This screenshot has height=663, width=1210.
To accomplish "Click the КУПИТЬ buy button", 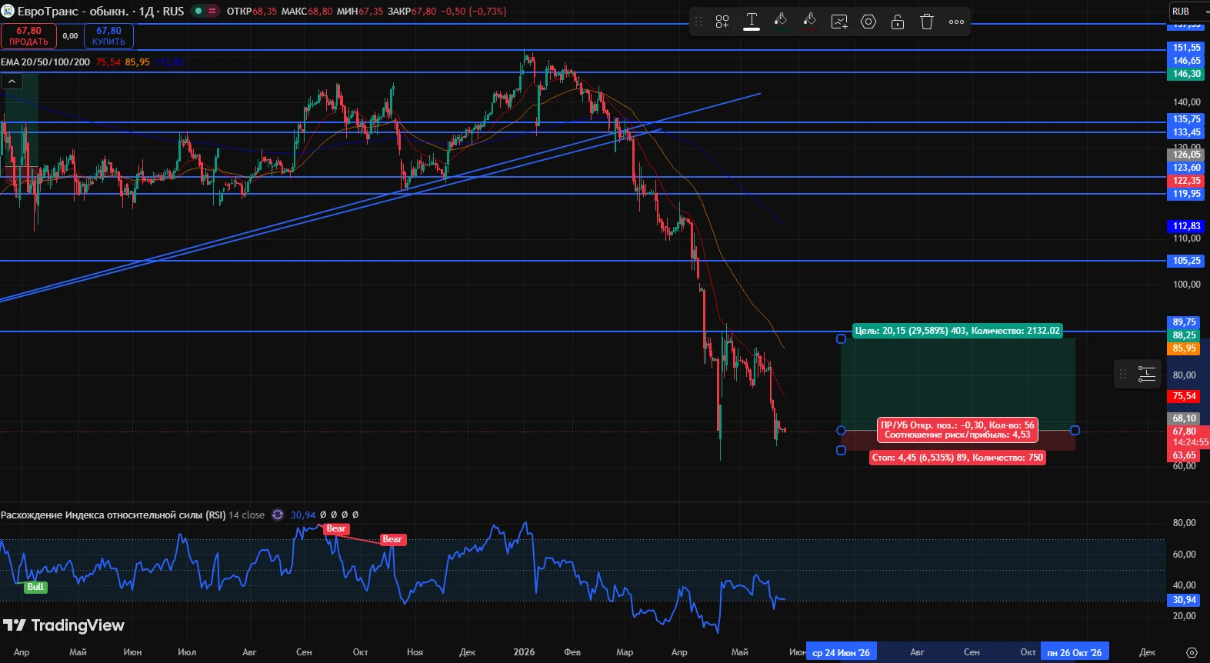I will (108, 36).
